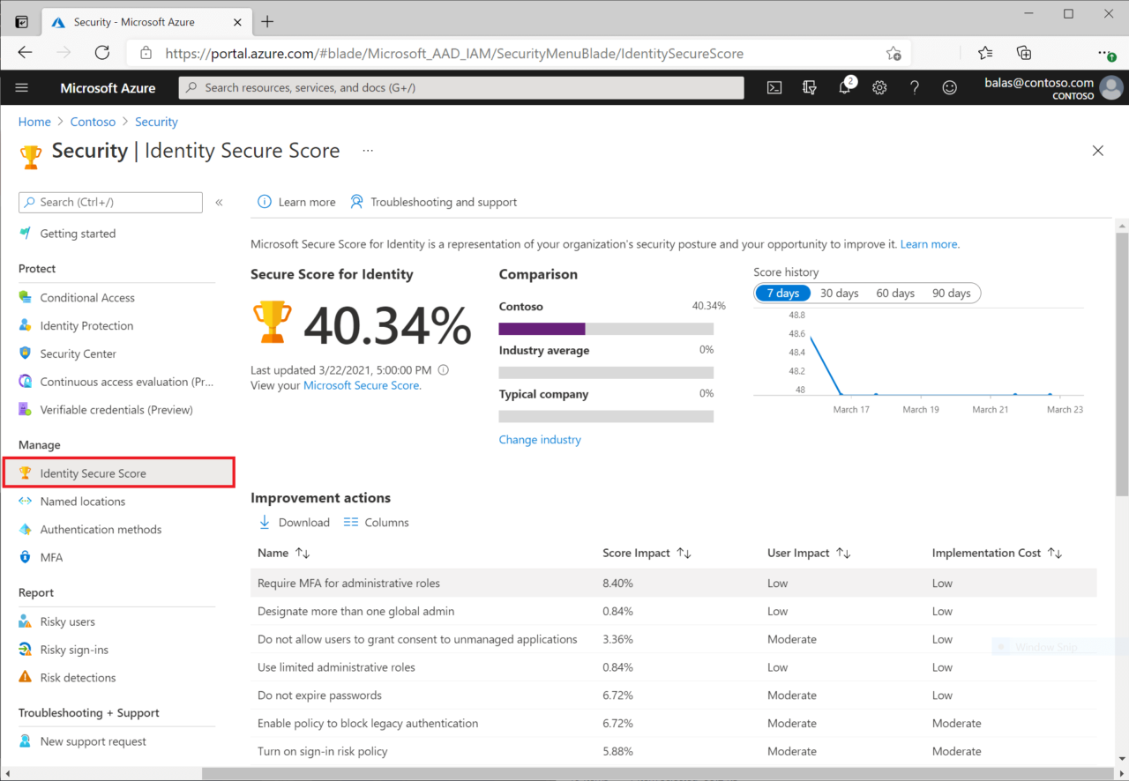Image resolution: width=1129 pixels, height=781 pixels.
Task: Launch Cloud Shell from the top bar
Action: click(x=774, y=87)
